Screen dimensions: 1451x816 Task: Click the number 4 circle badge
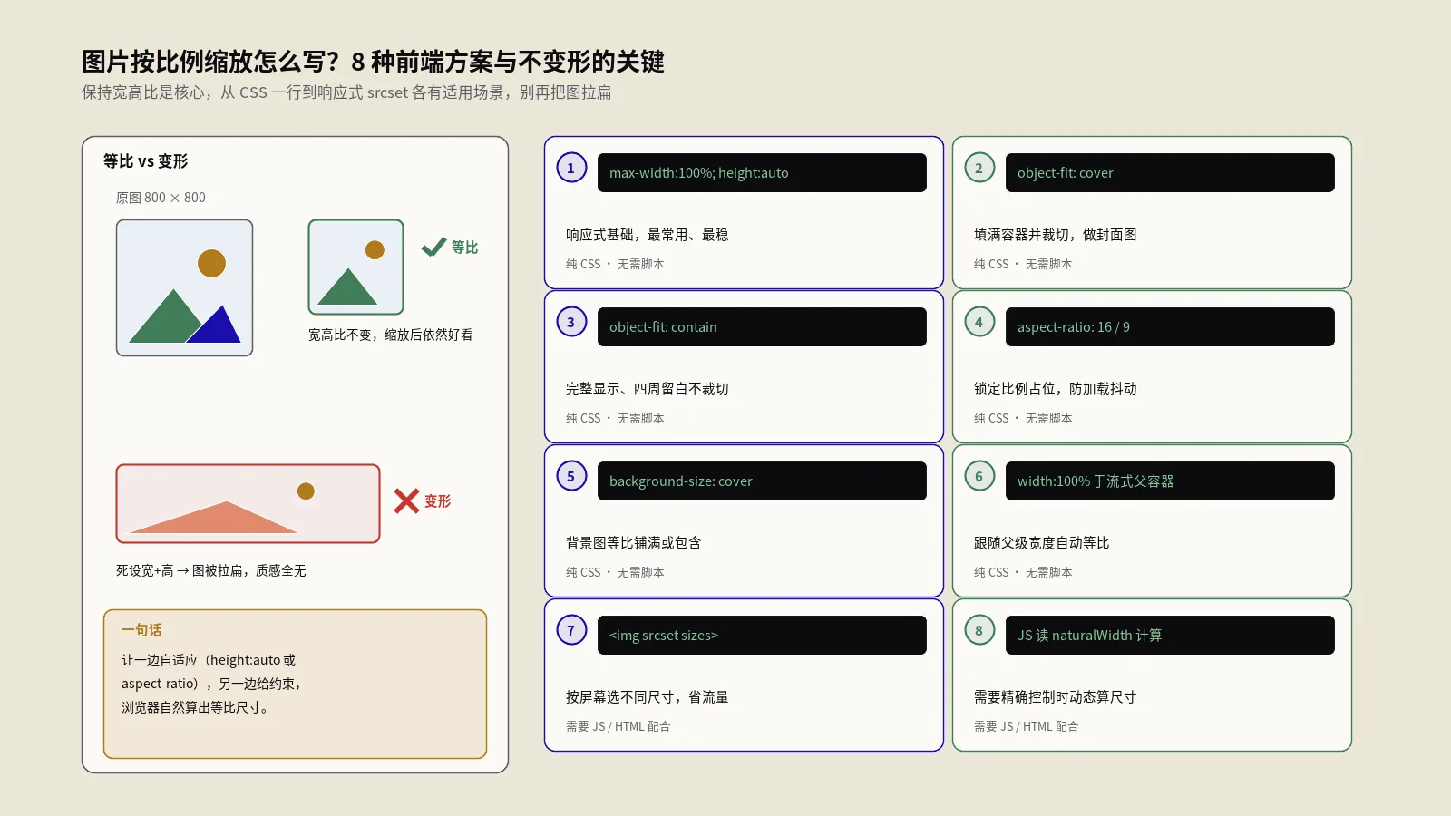pyautogui.click(x=979, y=322)
